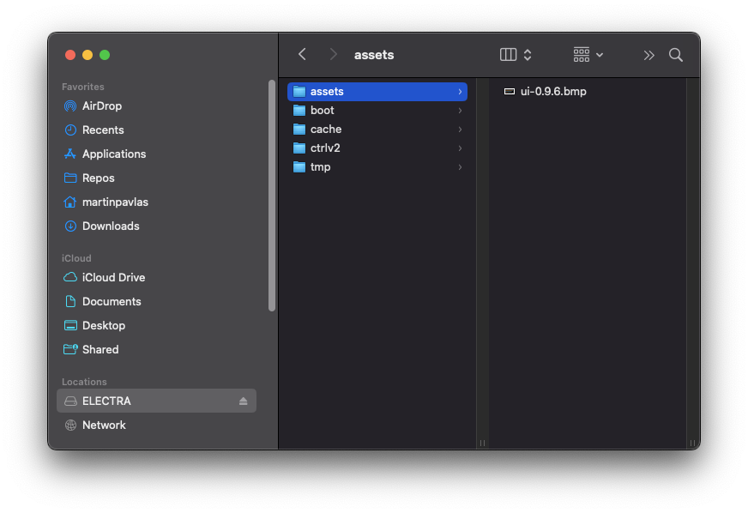Select the assets folder row
Image resolution: width=748 pixels, height=513 pixels.
tap(377, 91)
